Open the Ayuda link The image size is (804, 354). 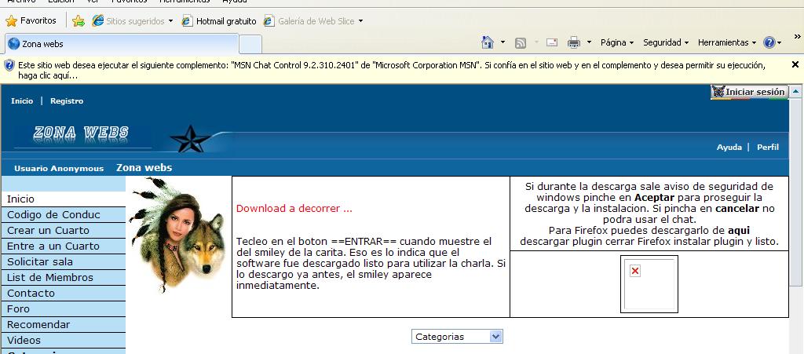point(729,147)
